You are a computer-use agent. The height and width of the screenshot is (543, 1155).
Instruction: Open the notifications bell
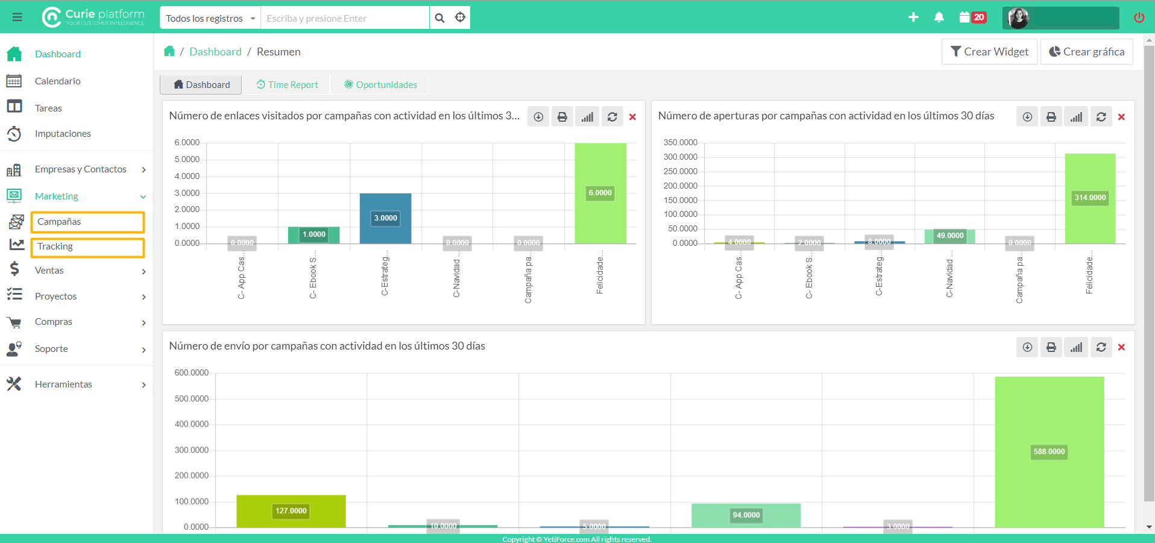[x=939, y=17]
